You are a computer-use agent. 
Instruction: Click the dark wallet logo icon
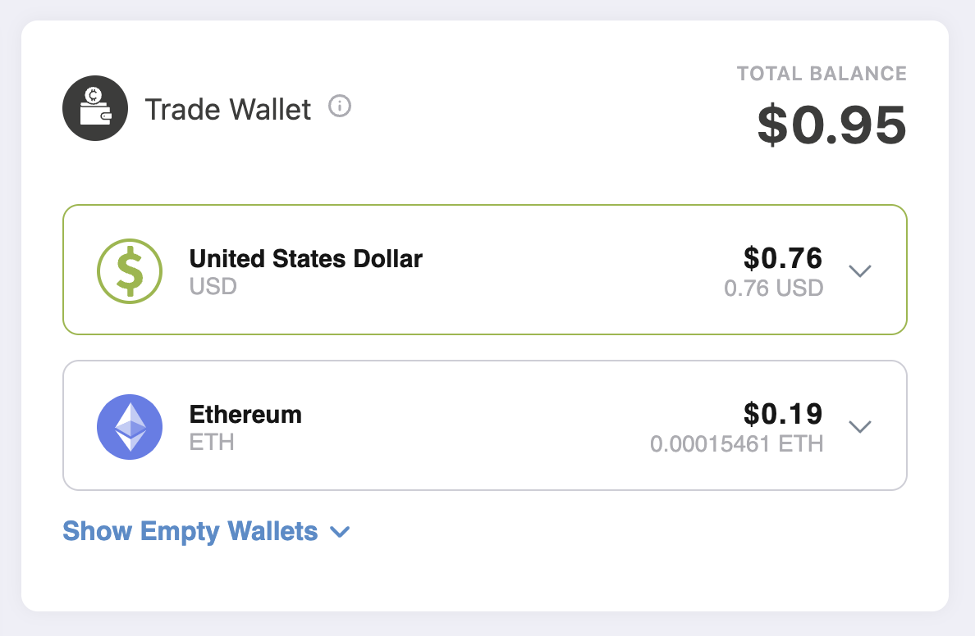[x=95, y=108]
